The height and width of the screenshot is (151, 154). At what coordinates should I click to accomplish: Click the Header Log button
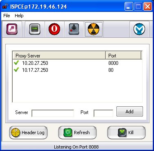(28, 133)
